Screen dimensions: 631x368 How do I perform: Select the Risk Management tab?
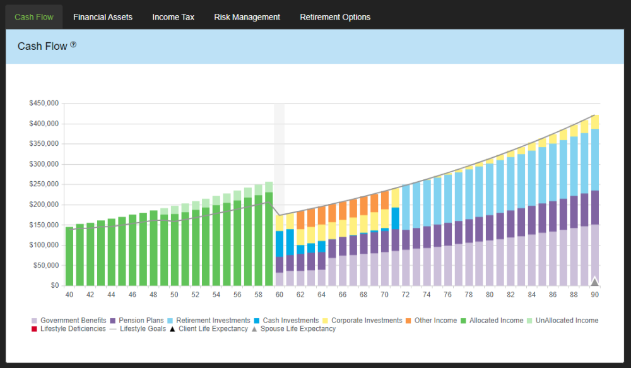(x=247, y=17)
